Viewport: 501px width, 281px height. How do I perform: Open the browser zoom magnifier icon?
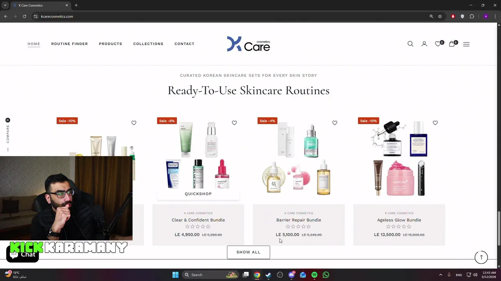coord(431,16)
